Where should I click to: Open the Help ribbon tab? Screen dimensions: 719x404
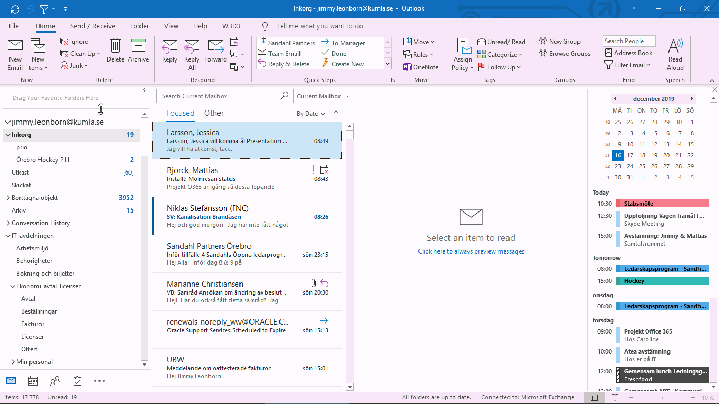[x=200, y=26]
